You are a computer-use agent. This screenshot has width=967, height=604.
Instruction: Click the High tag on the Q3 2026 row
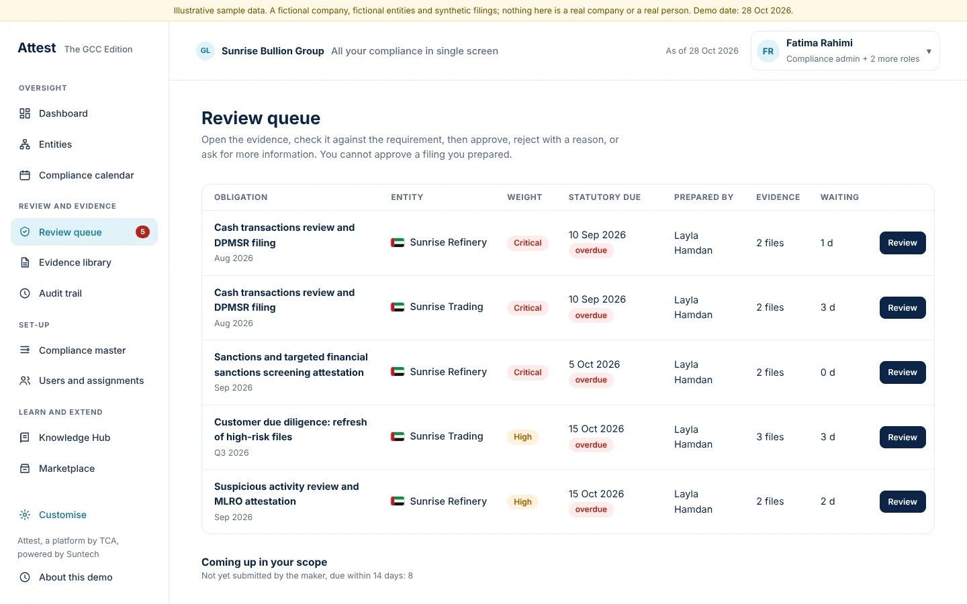[x=522, y=437]
